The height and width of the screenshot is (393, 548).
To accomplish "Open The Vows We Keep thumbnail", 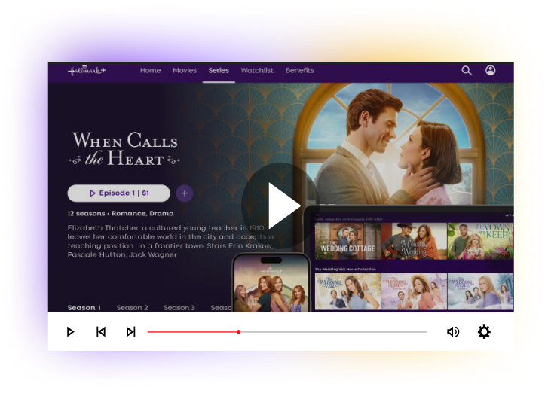I will (x=481, y=241).
